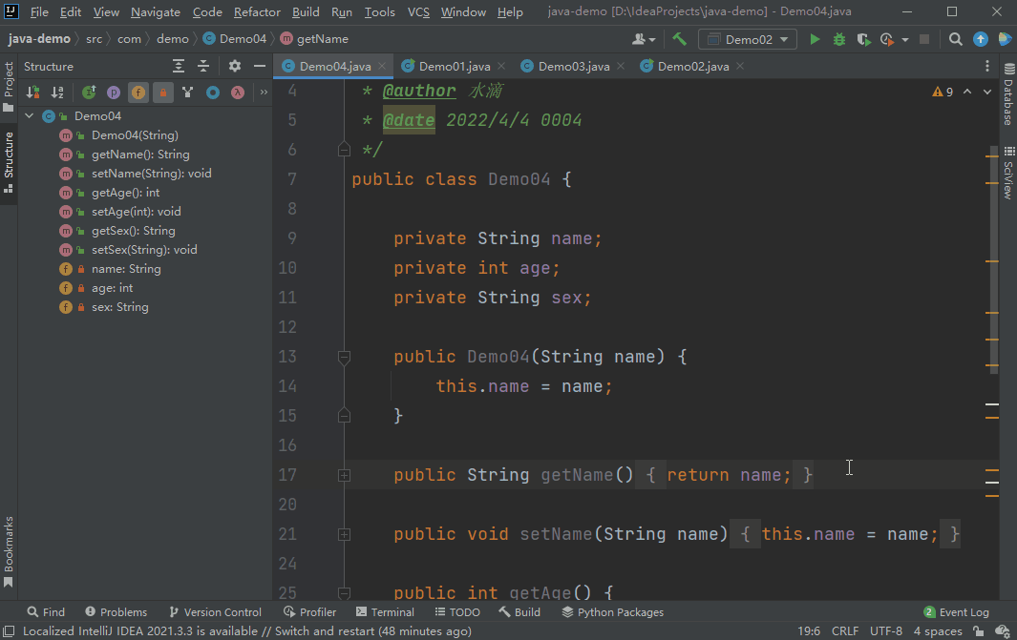Open the Structure panel settings gear
The height and width of the screenshot is (640, 1017).
click(x=234, y=66)
